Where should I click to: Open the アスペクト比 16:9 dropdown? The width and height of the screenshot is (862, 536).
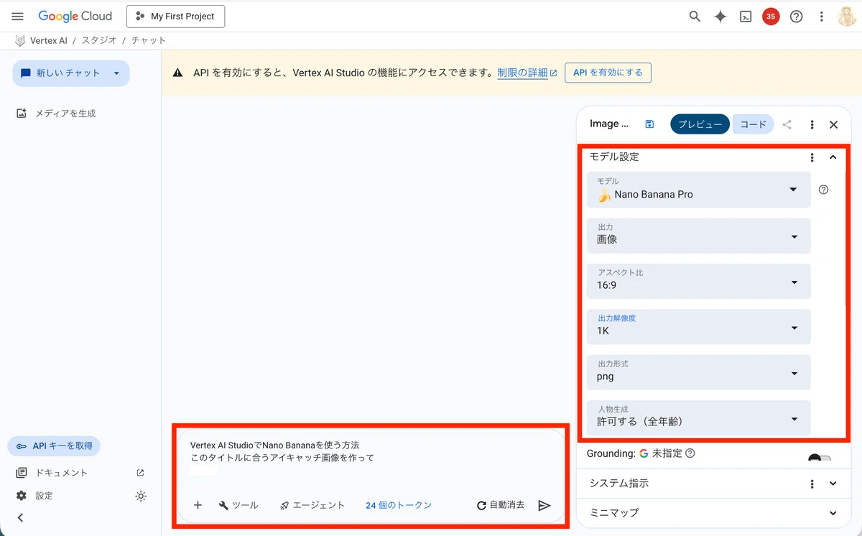click(x=698, y=281)
